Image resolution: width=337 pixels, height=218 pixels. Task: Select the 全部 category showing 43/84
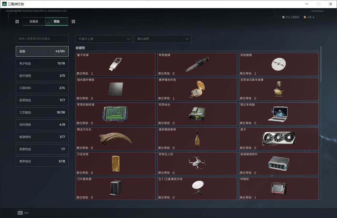point(42,51)
